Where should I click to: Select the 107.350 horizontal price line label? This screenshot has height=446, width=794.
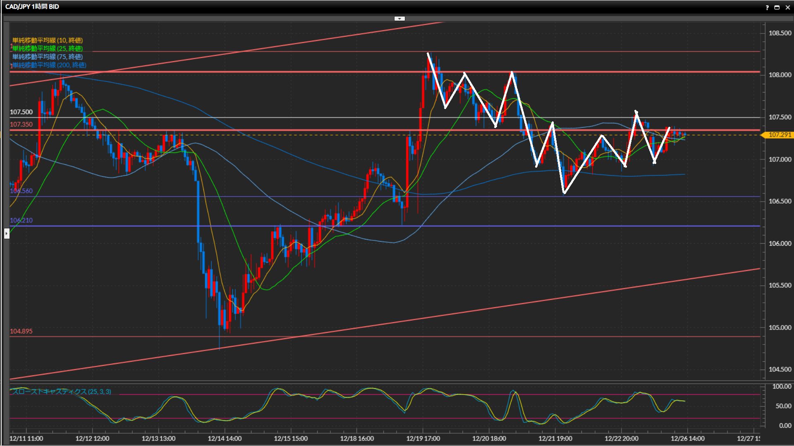[x=21, y=124]
